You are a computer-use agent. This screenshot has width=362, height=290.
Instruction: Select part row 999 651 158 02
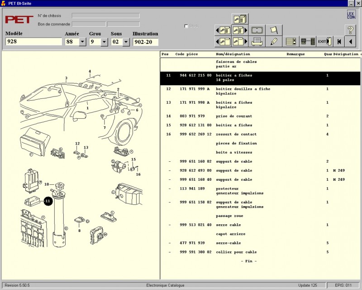point(260,204)
